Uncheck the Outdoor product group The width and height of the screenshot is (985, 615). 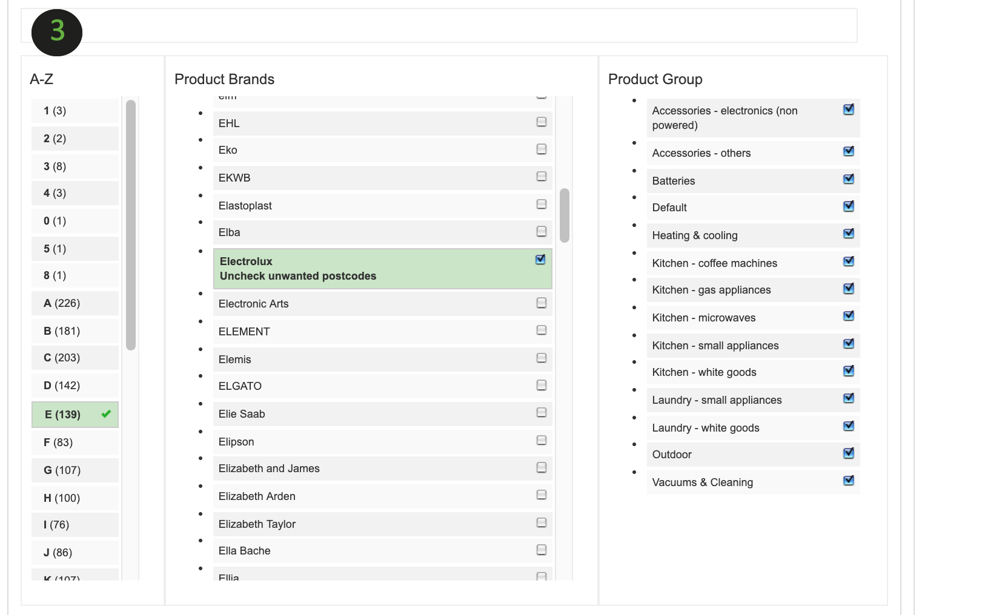click(849, 453)
